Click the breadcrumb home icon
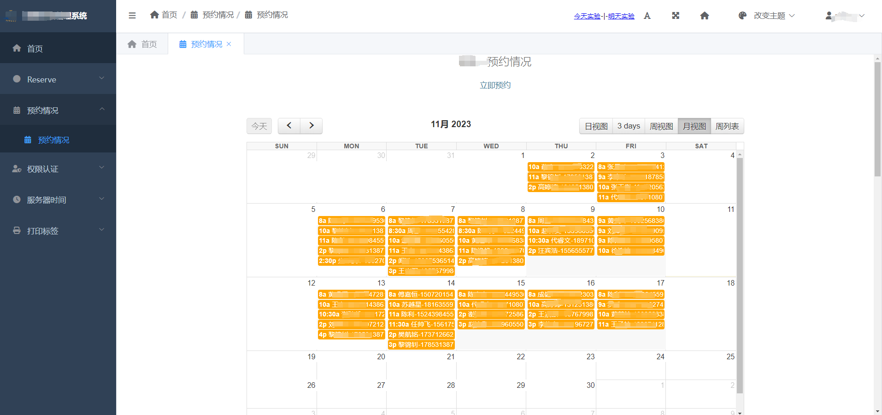This screenshot has width=882, height=415. point(154,15)
